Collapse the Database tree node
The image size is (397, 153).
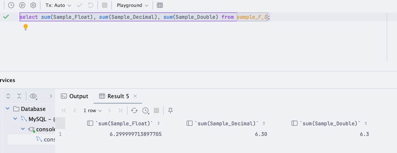pyautogui.click(x=8, y=109)
